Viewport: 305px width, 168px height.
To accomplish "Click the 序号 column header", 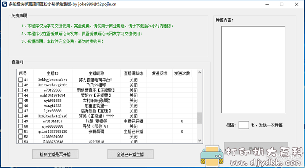I will (25, 73).
